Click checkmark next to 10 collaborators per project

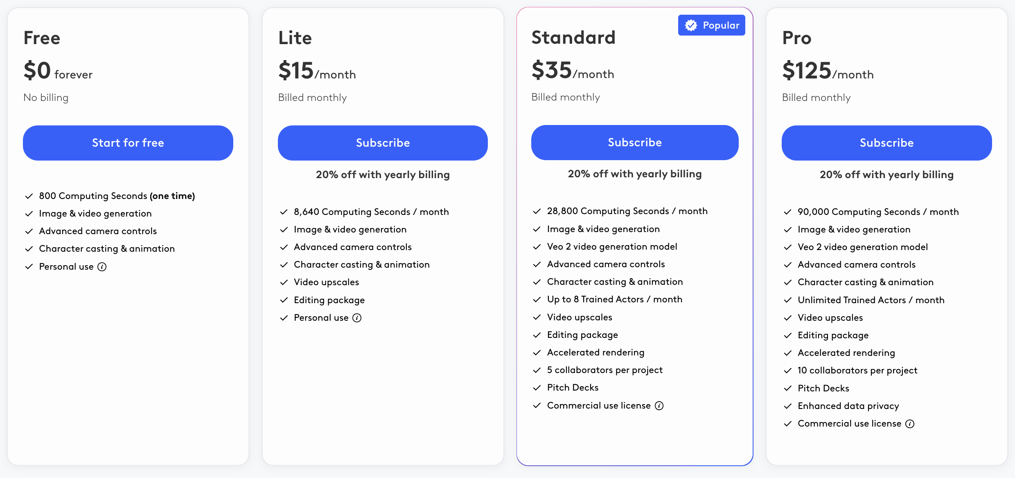pyautogui.click(x=787, y=371)
